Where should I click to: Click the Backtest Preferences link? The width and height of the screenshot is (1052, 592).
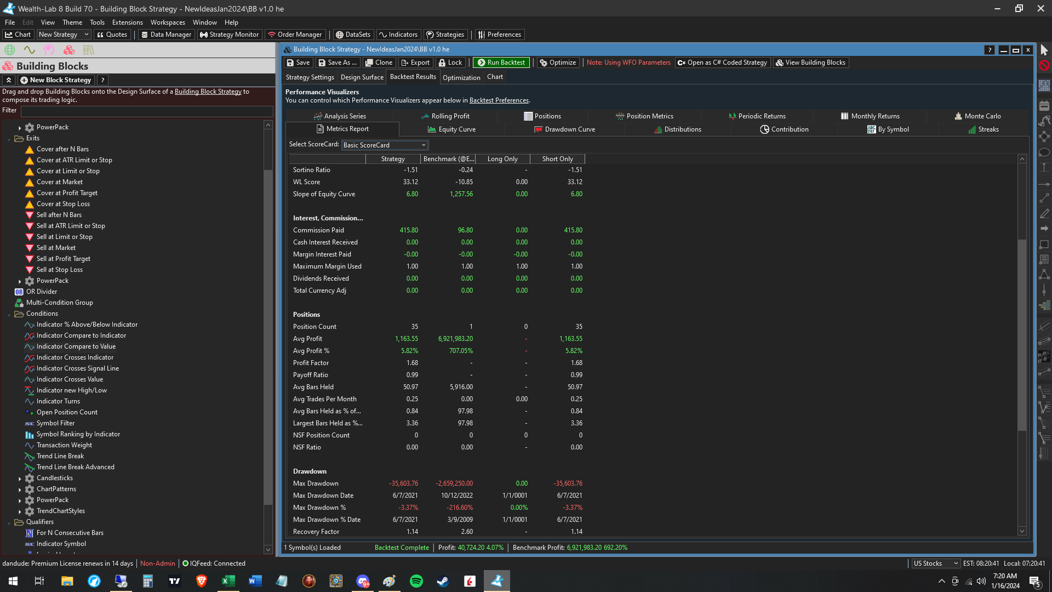[x=499, y=100]
